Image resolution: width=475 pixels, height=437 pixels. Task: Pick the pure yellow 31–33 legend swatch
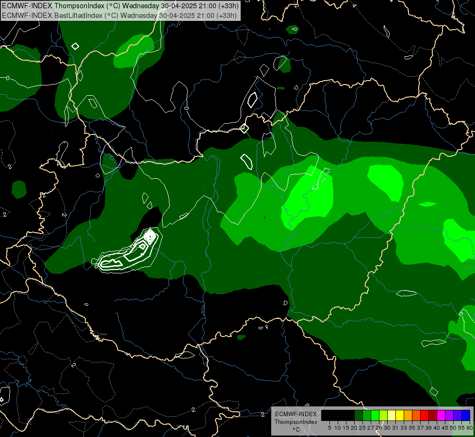pyautogui.click(x=400, y=415)
